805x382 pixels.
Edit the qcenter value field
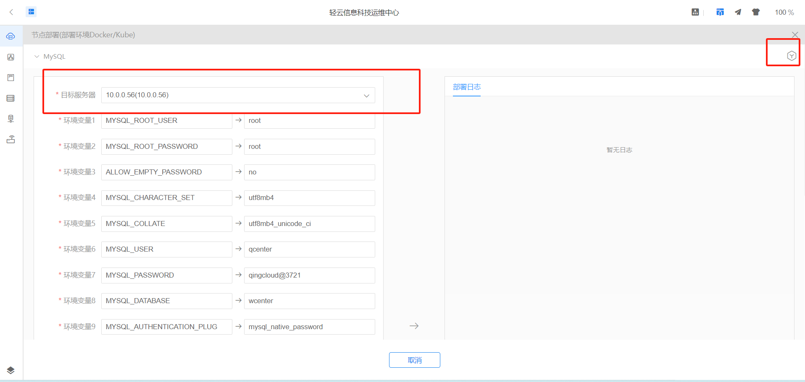(x=309, y=249)
